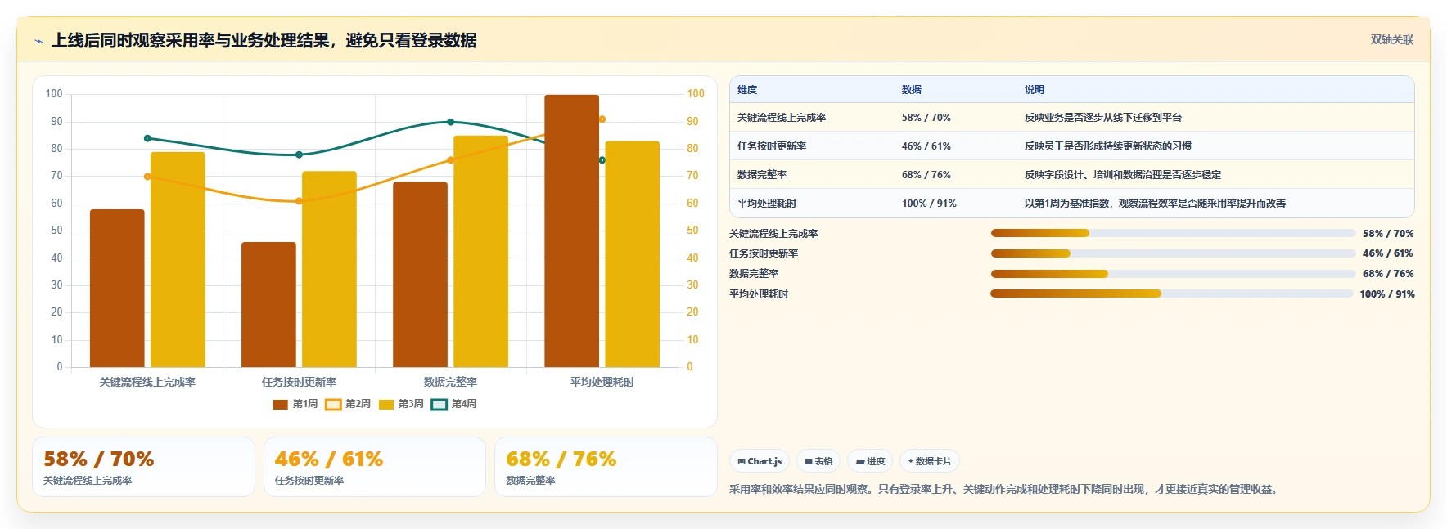This screenshot has height=529, width=1447.
Task: Open the 58% / 70% data card
Action: pos(143,467)
